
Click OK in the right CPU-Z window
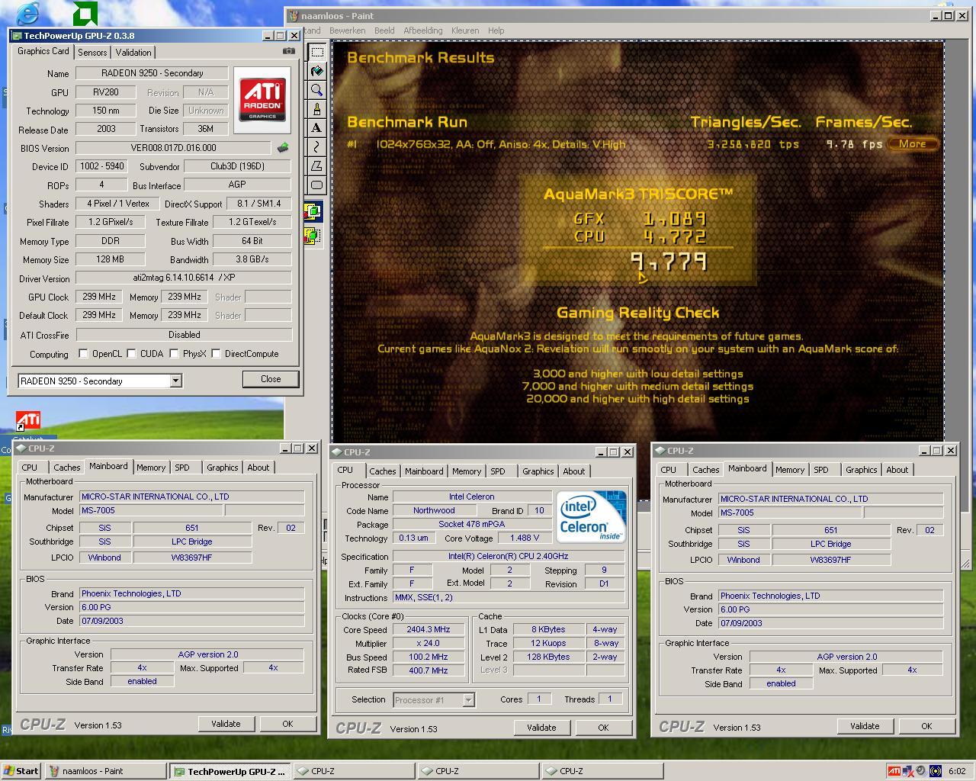point(926,726)
